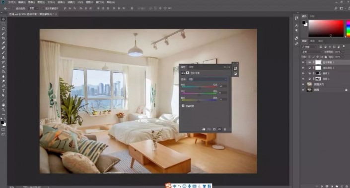Switch to the Channels tab
This screenshot has height=188, width=350.
tap(312, 41)
